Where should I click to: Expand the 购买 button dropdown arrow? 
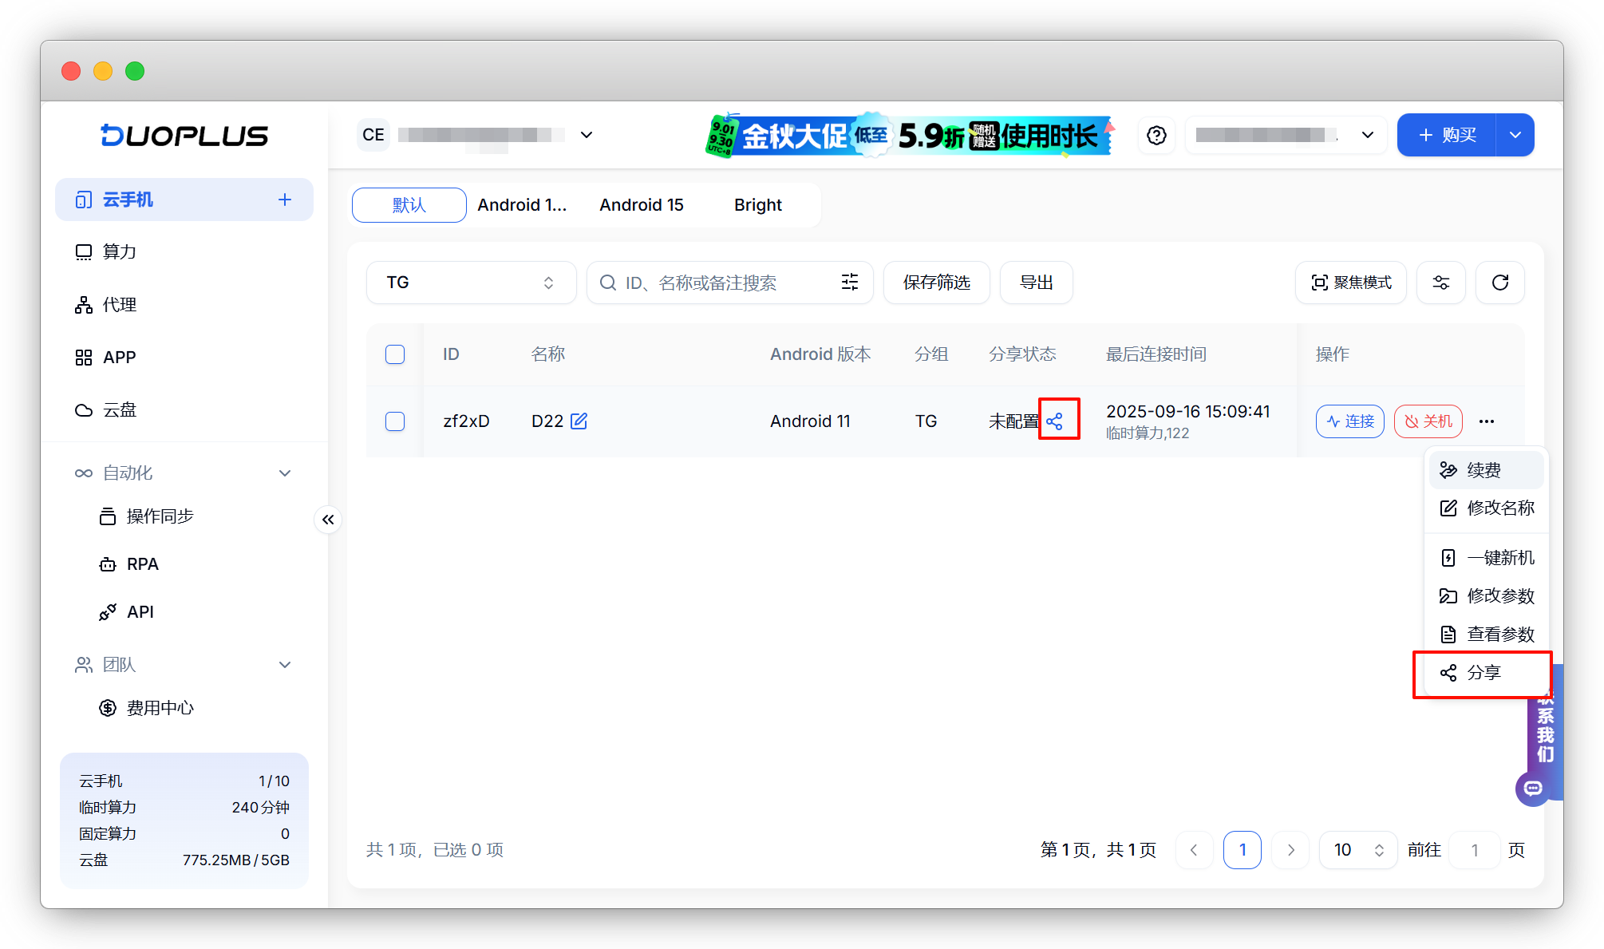[1515, 135]
